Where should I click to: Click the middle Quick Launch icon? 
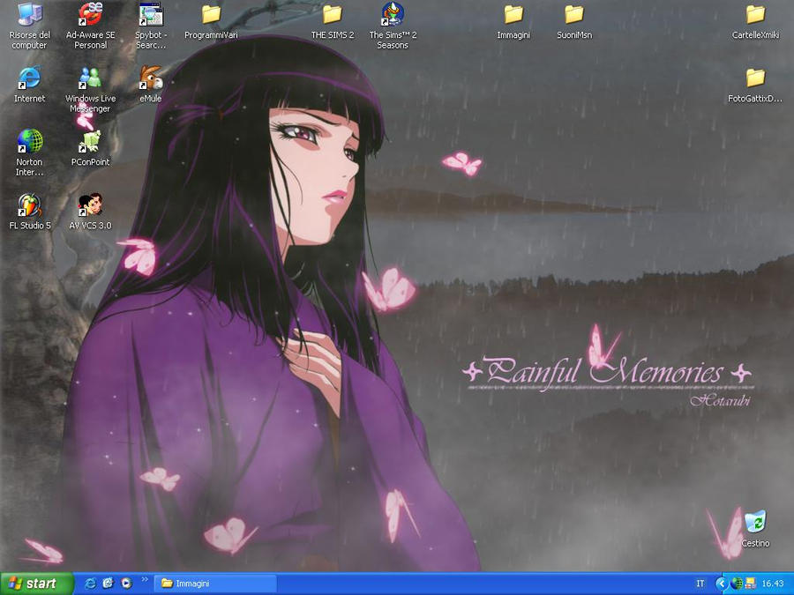pyautogui.click(x=108, y=584)
